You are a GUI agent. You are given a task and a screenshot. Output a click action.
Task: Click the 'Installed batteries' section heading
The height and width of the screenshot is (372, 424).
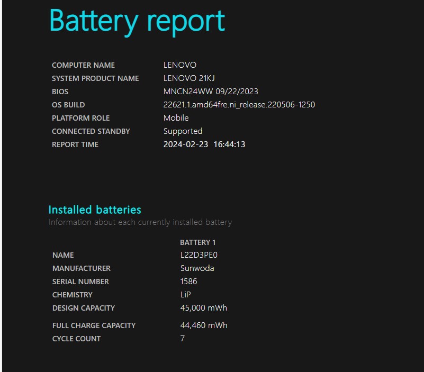[95, 210]
